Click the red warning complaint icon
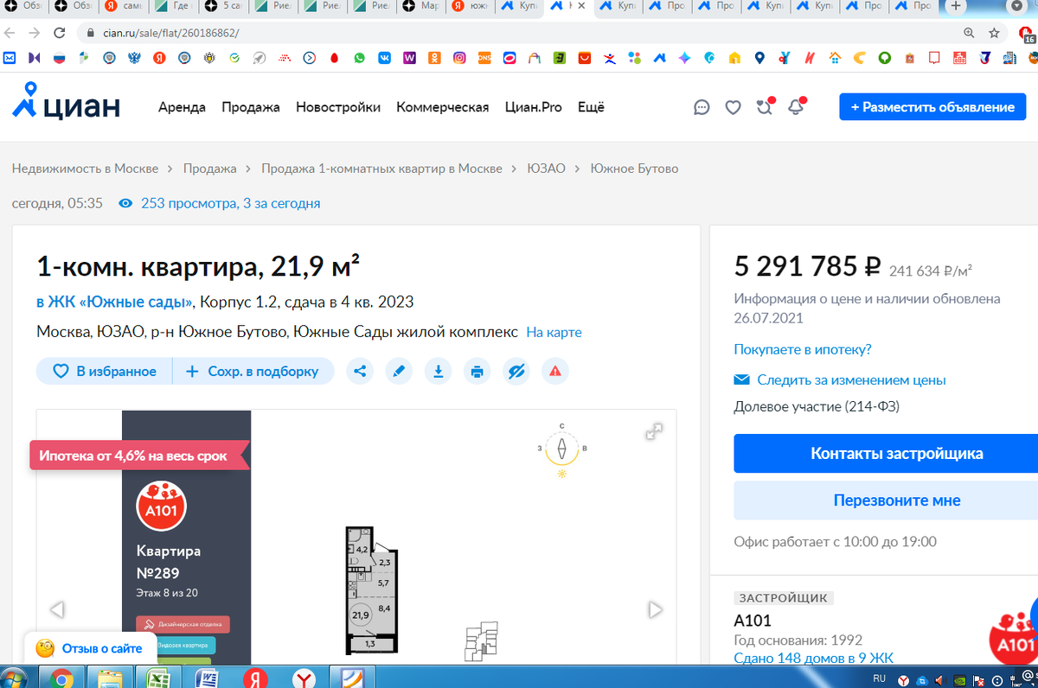The width and height of the screenshot is (1038, 688). click(555, 372)
